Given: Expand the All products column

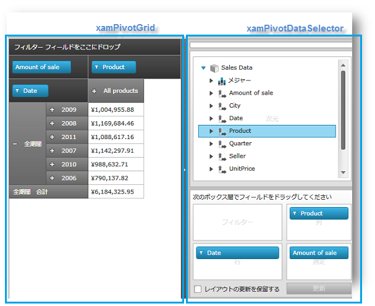Looking at the screenshot, I should coord(94,91).
